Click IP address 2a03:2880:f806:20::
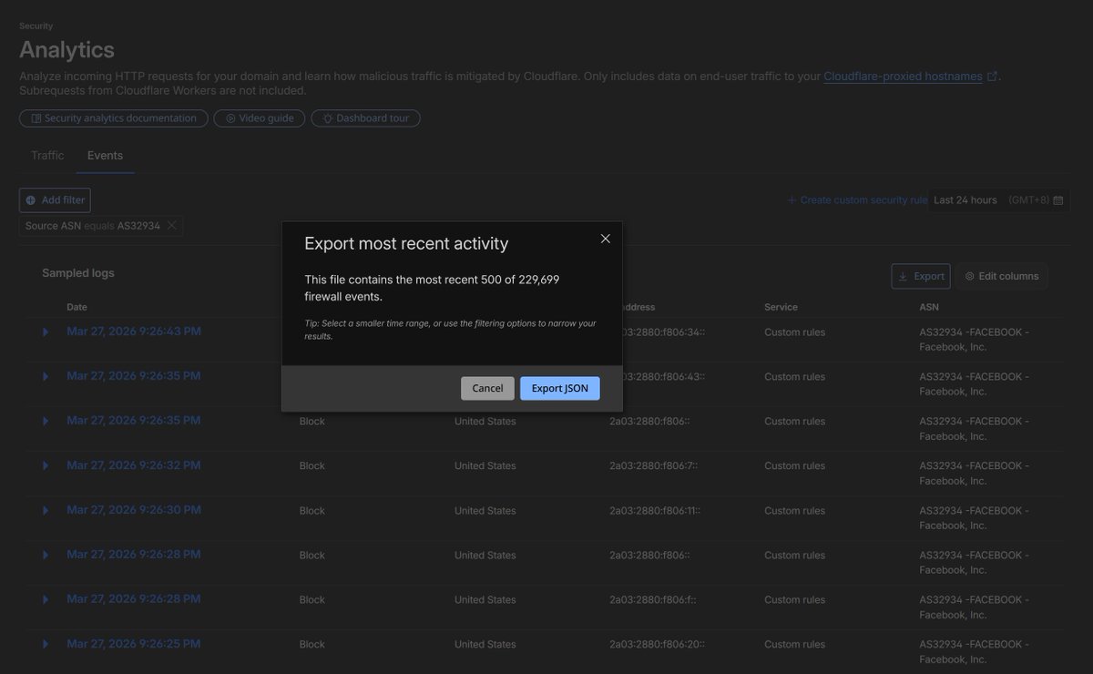The width and height of the screenshot is (1093, 674). click(x=657, y=645)
